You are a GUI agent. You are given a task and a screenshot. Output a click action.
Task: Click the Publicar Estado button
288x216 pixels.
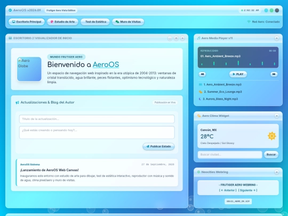coord(158,146)
